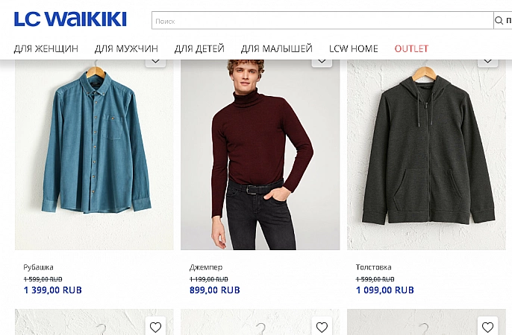Add the product below Толстовка to favorites
This screenshot has height=335, width=512.
coord(488,327)
